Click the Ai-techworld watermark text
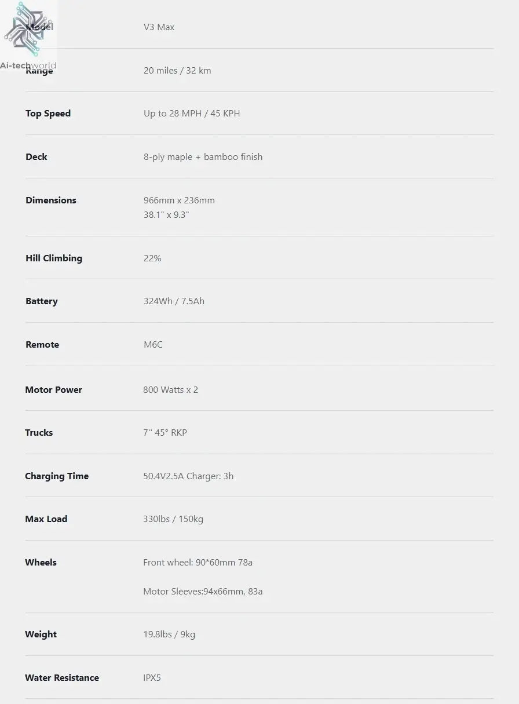This screenshot has height=704, width=519. [28, 65]
